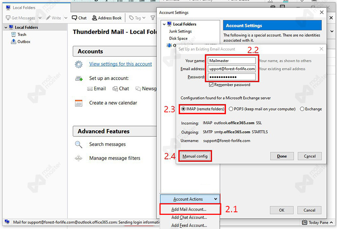This screenshot has height=229, width=337.
Task: Select Junk Settings in account tree
Action: [181, 31]
